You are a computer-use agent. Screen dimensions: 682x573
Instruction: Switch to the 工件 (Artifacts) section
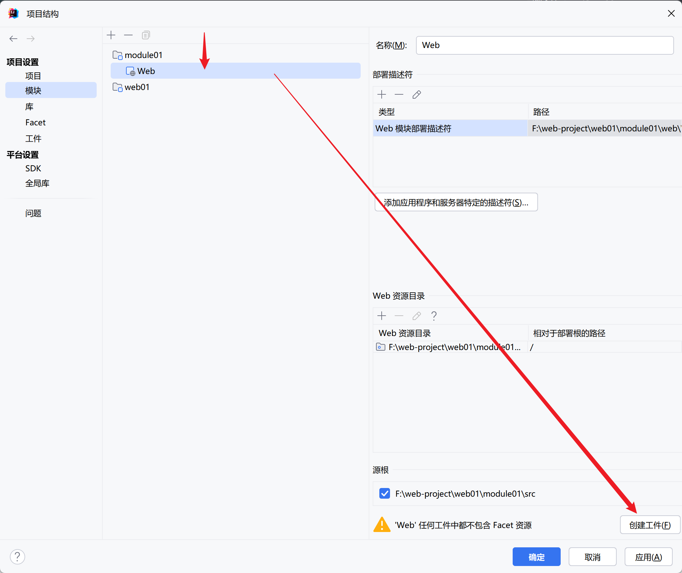click(x=33, y=138)
